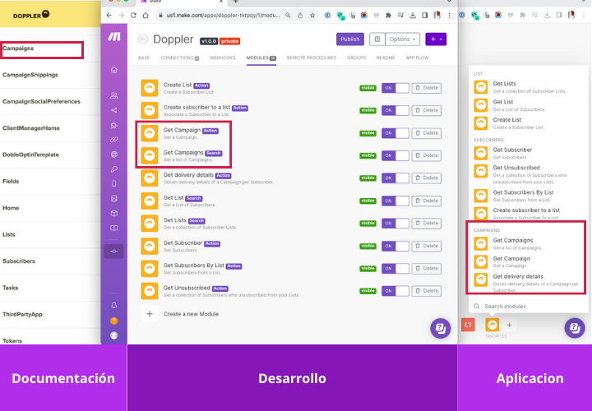
Task: Reload the Make browser page
Action: tap(133, 16)
